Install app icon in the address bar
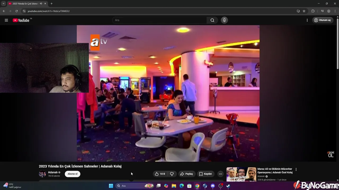This screenshot has height=190, width=339. click(298, 11)
